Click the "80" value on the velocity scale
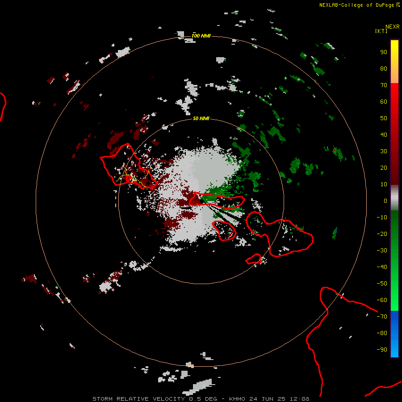The height and width of the screenshot is (402, 402). [x=384, y=68]
